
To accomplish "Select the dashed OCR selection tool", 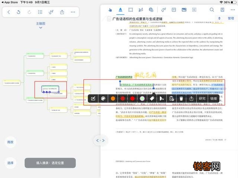I will pyautogui.click(x=194, y=10).
